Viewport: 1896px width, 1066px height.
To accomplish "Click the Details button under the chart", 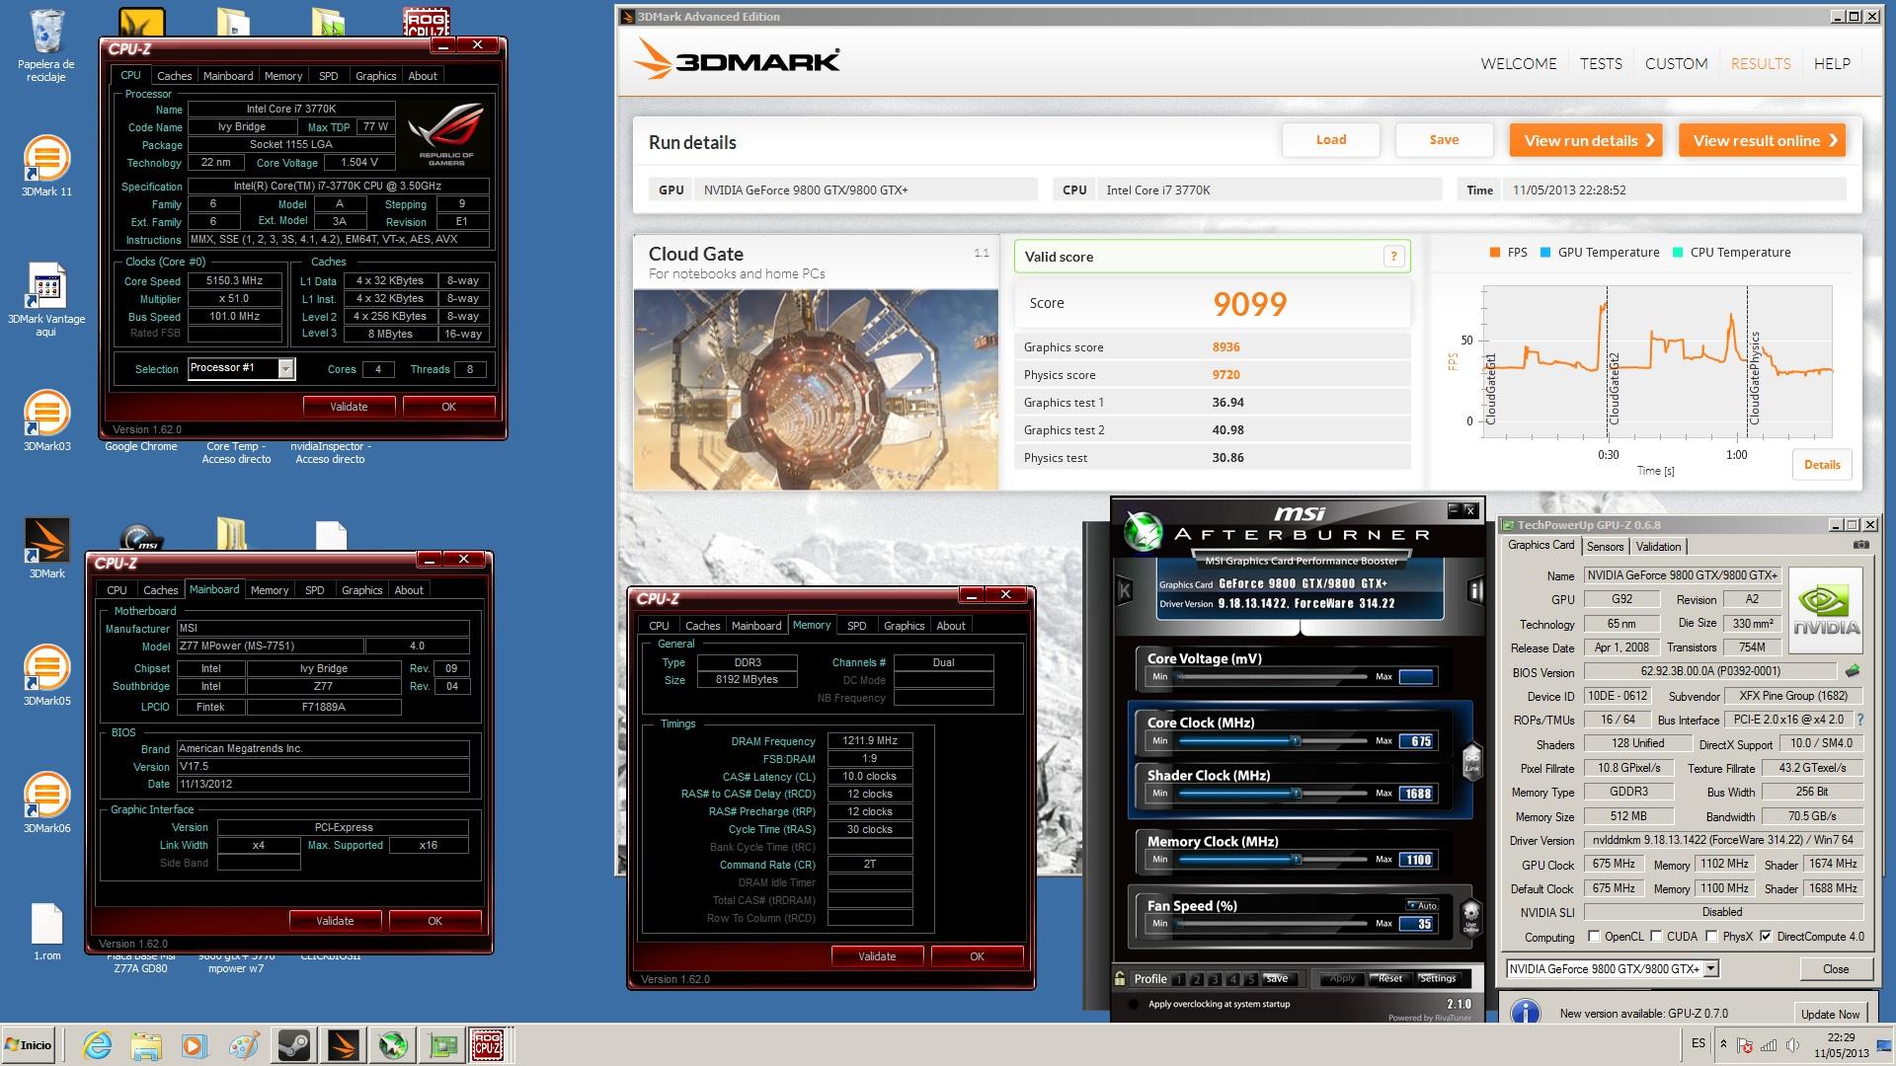I will coord(1822,464).
